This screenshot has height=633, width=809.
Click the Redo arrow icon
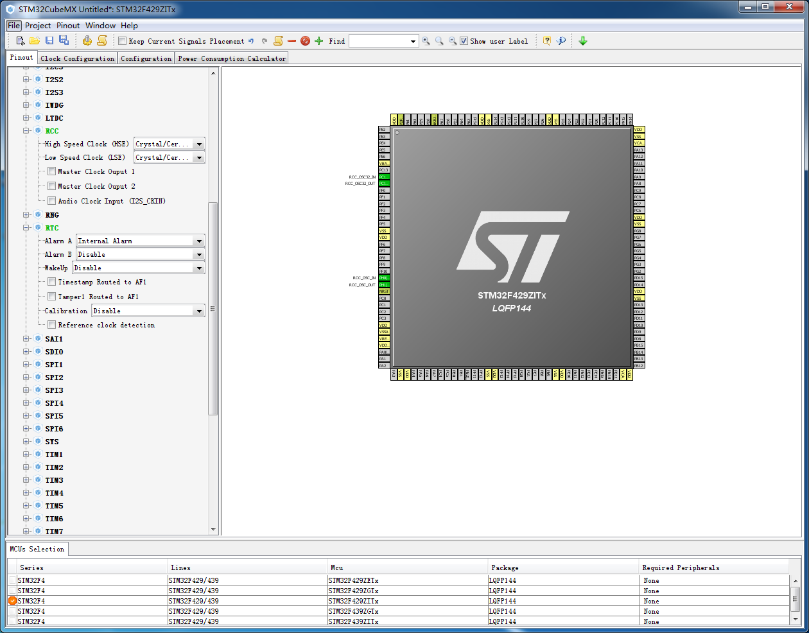tap(265, 41)
